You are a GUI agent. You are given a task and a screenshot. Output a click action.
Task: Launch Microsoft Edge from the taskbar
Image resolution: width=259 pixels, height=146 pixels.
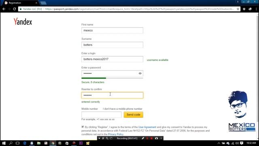(25, 143)
